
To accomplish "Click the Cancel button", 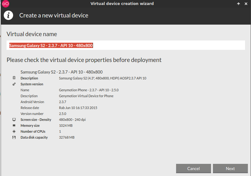I will [193, 169].
